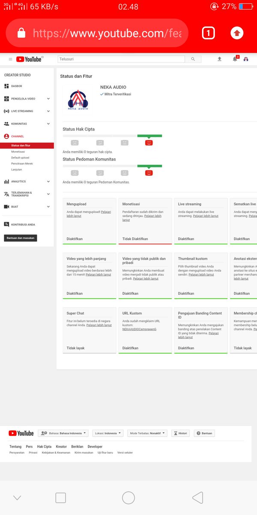Open Dasbor menu item
The width and height of the screenshot is (257, 515).
(x=17, y=86)
